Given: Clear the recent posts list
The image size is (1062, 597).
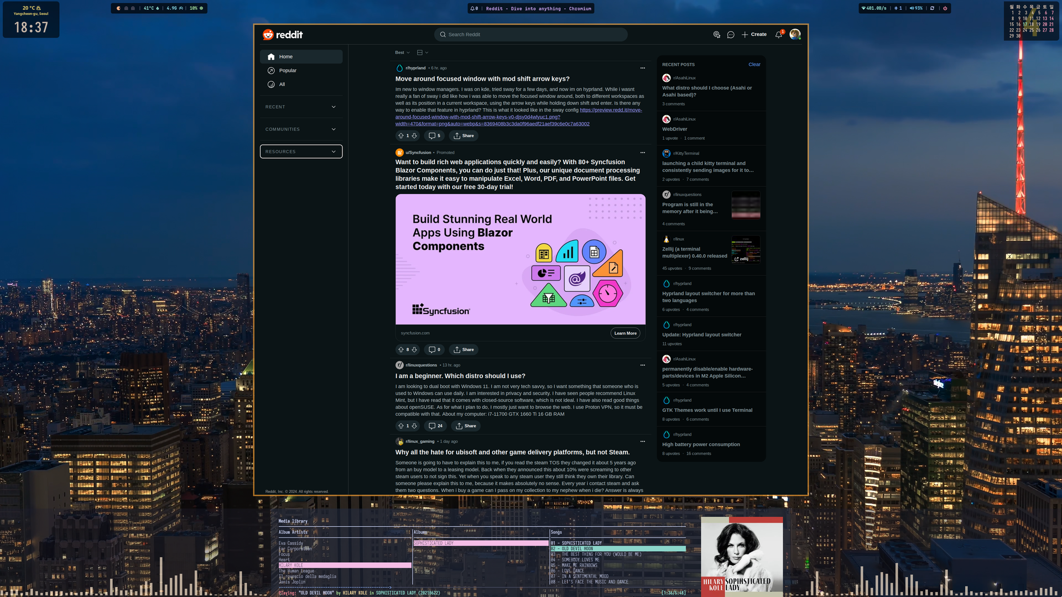Looking at the screenshot, I should 754,65.
